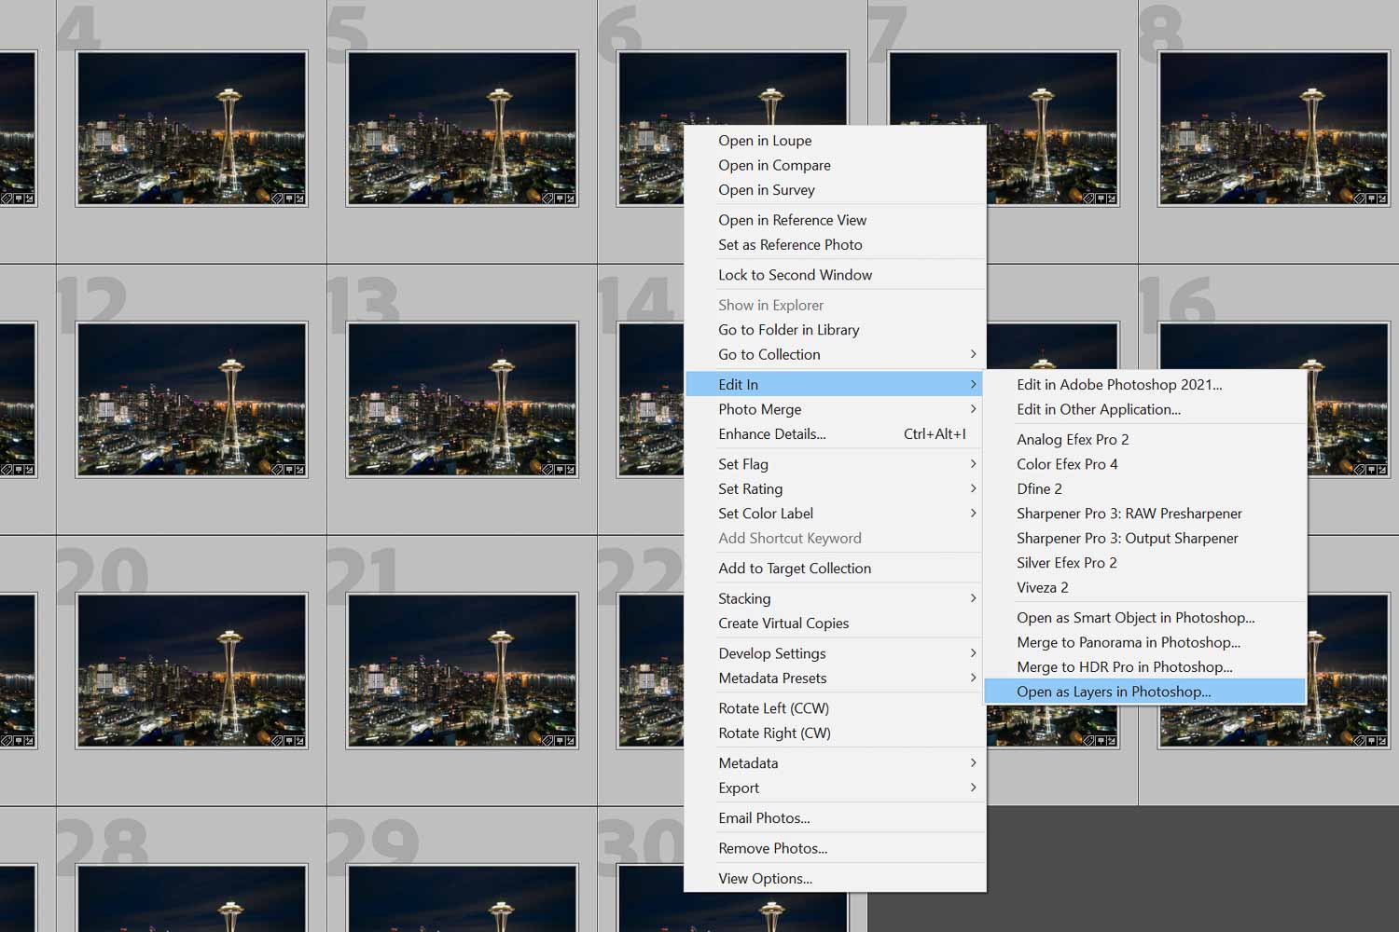Click the develop adjustments badge on thumbnail 13
1399x932 pixels.
[571, 470]
